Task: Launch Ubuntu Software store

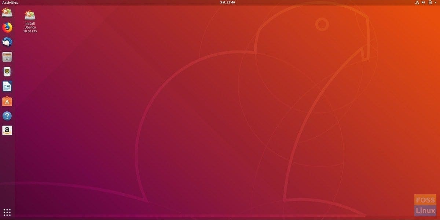Action: (7, 101)
